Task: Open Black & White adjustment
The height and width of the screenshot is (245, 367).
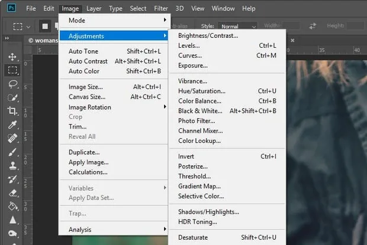Action: coord(227,111)
